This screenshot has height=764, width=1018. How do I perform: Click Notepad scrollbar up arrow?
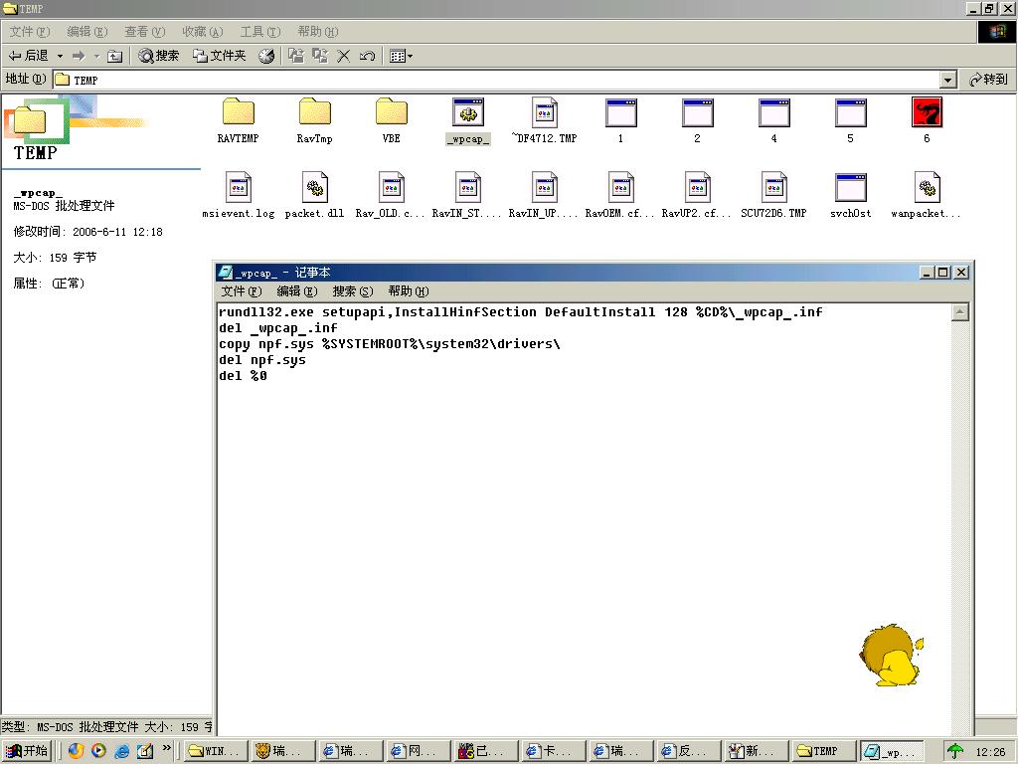pyautogui.click(x=960, y=312)
